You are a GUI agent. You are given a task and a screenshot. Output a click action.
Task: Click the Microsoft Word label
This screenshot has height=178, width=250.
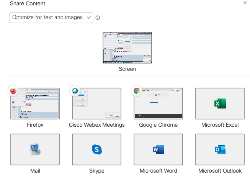tap(158, 171)
